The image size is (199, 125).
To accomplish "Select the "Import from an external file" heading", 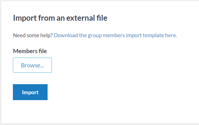I will pyautogui.click(x=60, y=18).
